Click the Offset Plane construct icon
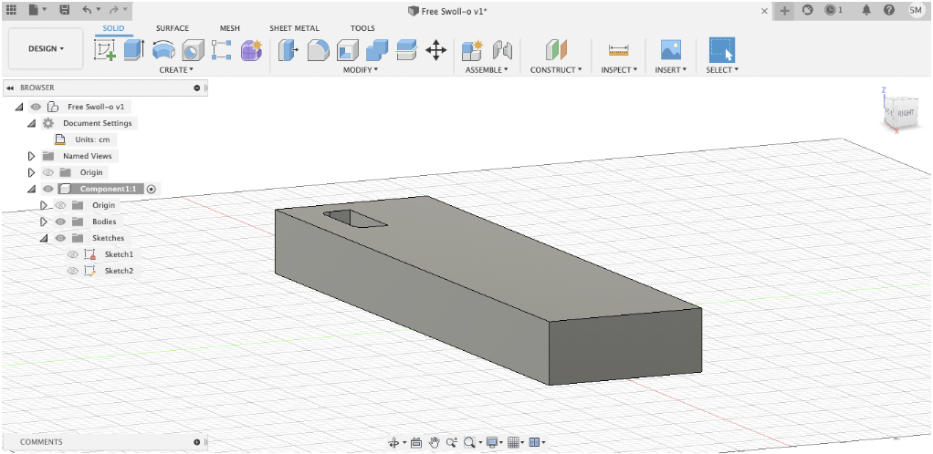The width and height of the screenshot is (933, 454). pos(556,50)
